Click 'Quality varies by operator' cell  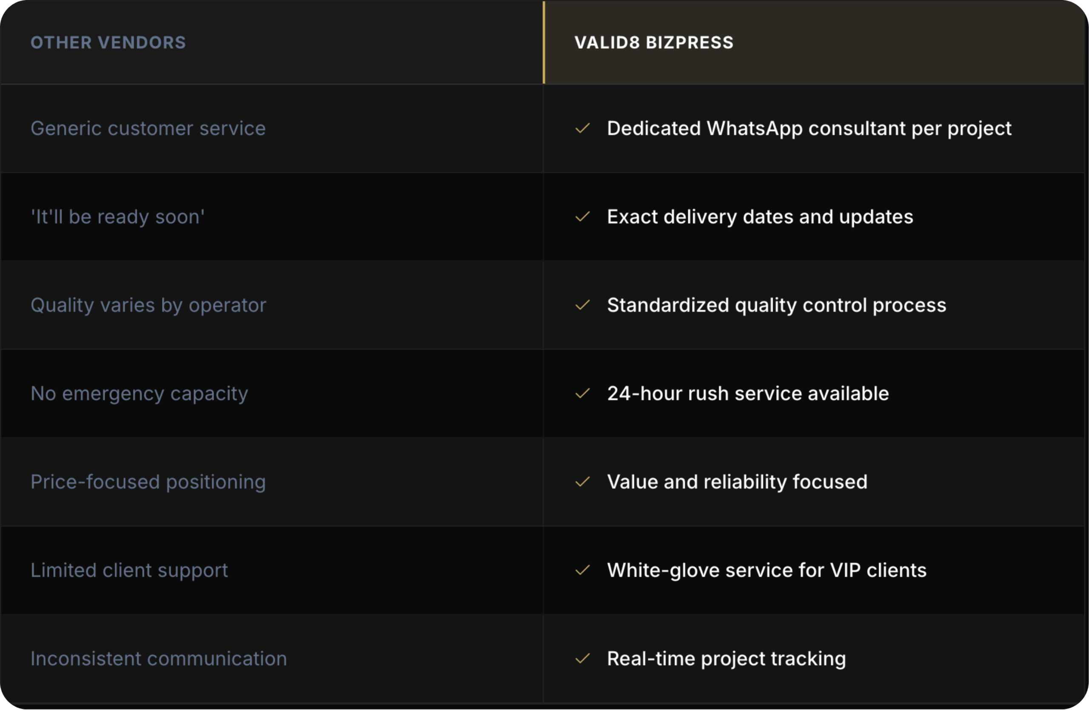coord(148,305)
